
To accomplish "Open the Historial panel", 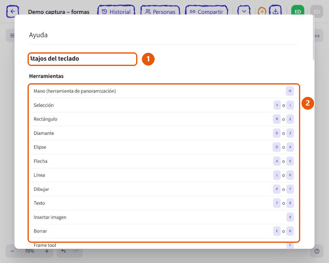I will 116,12.
